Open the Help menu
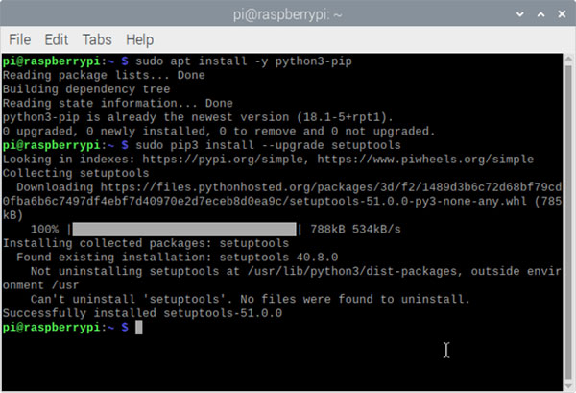576x393 pixels. pyautogui.click(x=139, y=39)
